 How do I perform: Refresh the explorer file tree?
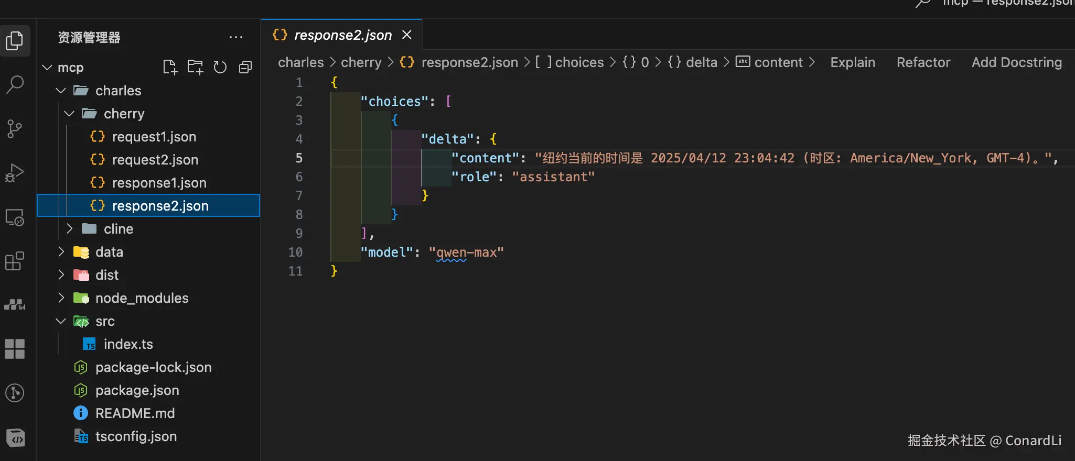pyautogui.click(x=220, y=68)
